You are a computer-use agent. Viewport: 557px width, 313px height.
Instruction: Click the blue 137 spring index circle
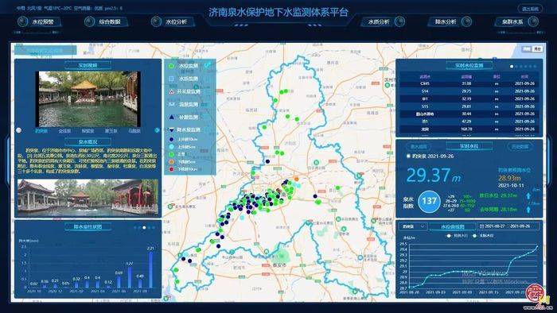point(429,201)
